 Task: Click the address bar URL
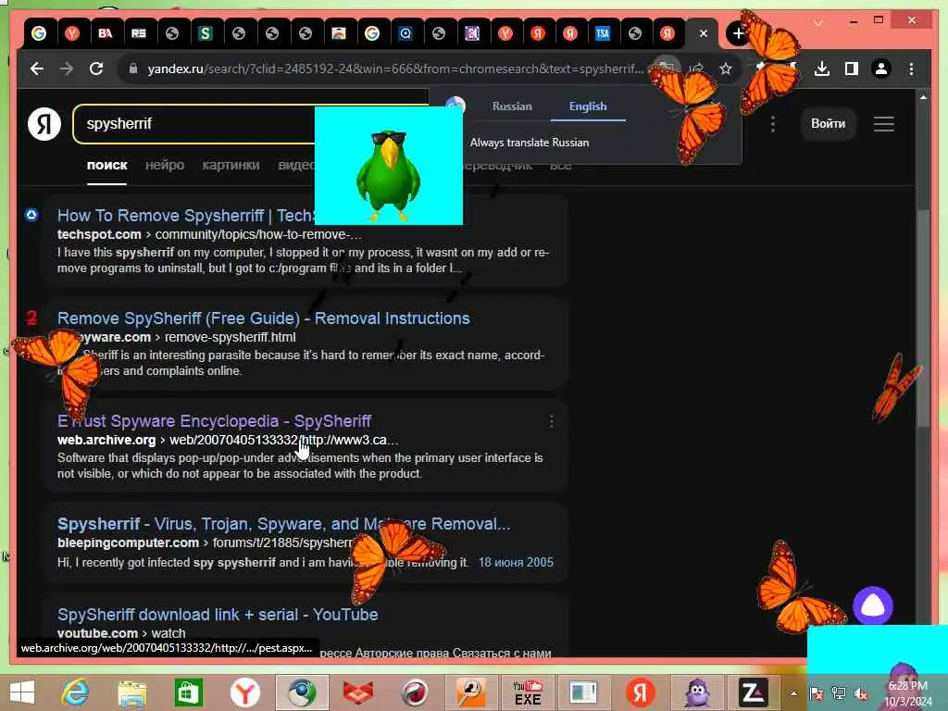coord(395,69)
